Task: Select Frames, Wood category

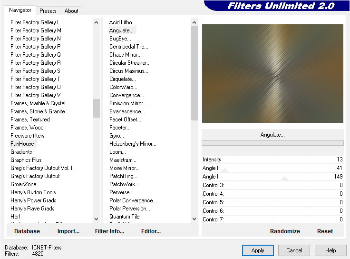Action: click(27, 128)
